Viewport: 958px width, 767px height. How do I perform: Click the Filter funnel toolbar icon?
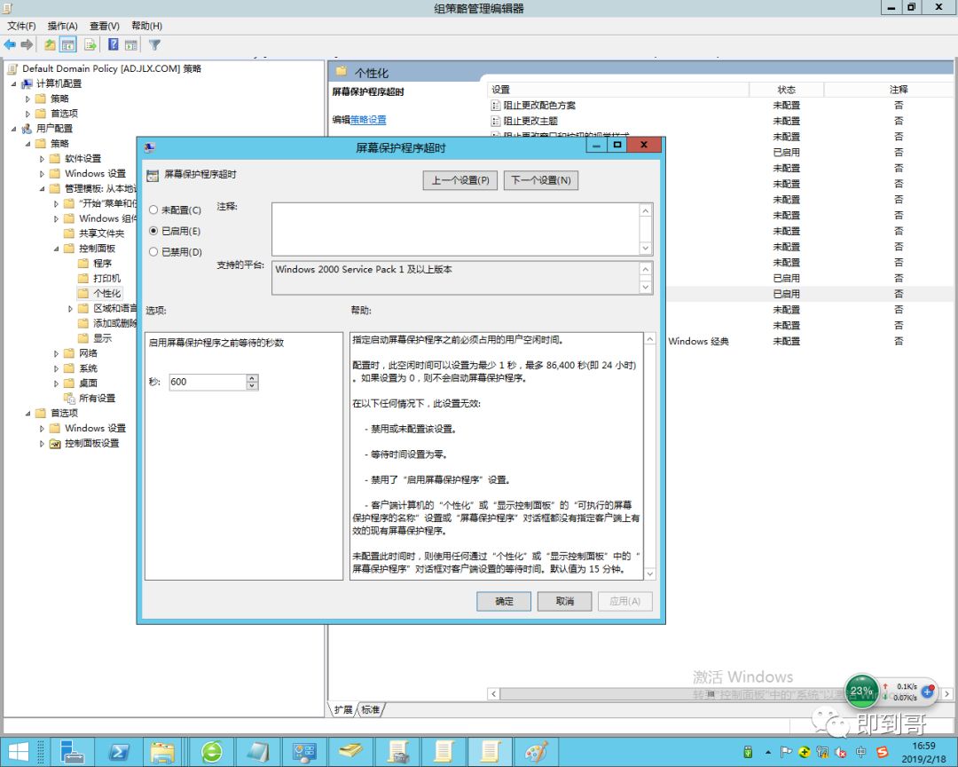click(x=154, y=44)
